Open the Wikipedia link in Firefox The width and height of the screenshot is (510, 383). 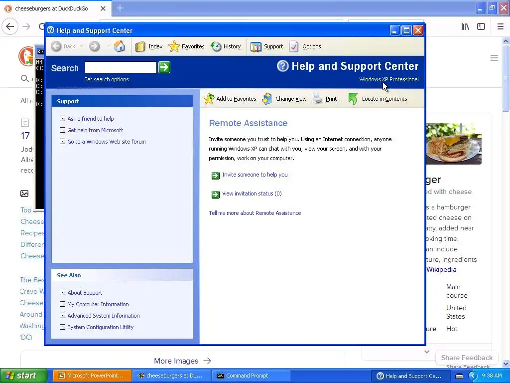pyautogui.click(x=441, y=269)
